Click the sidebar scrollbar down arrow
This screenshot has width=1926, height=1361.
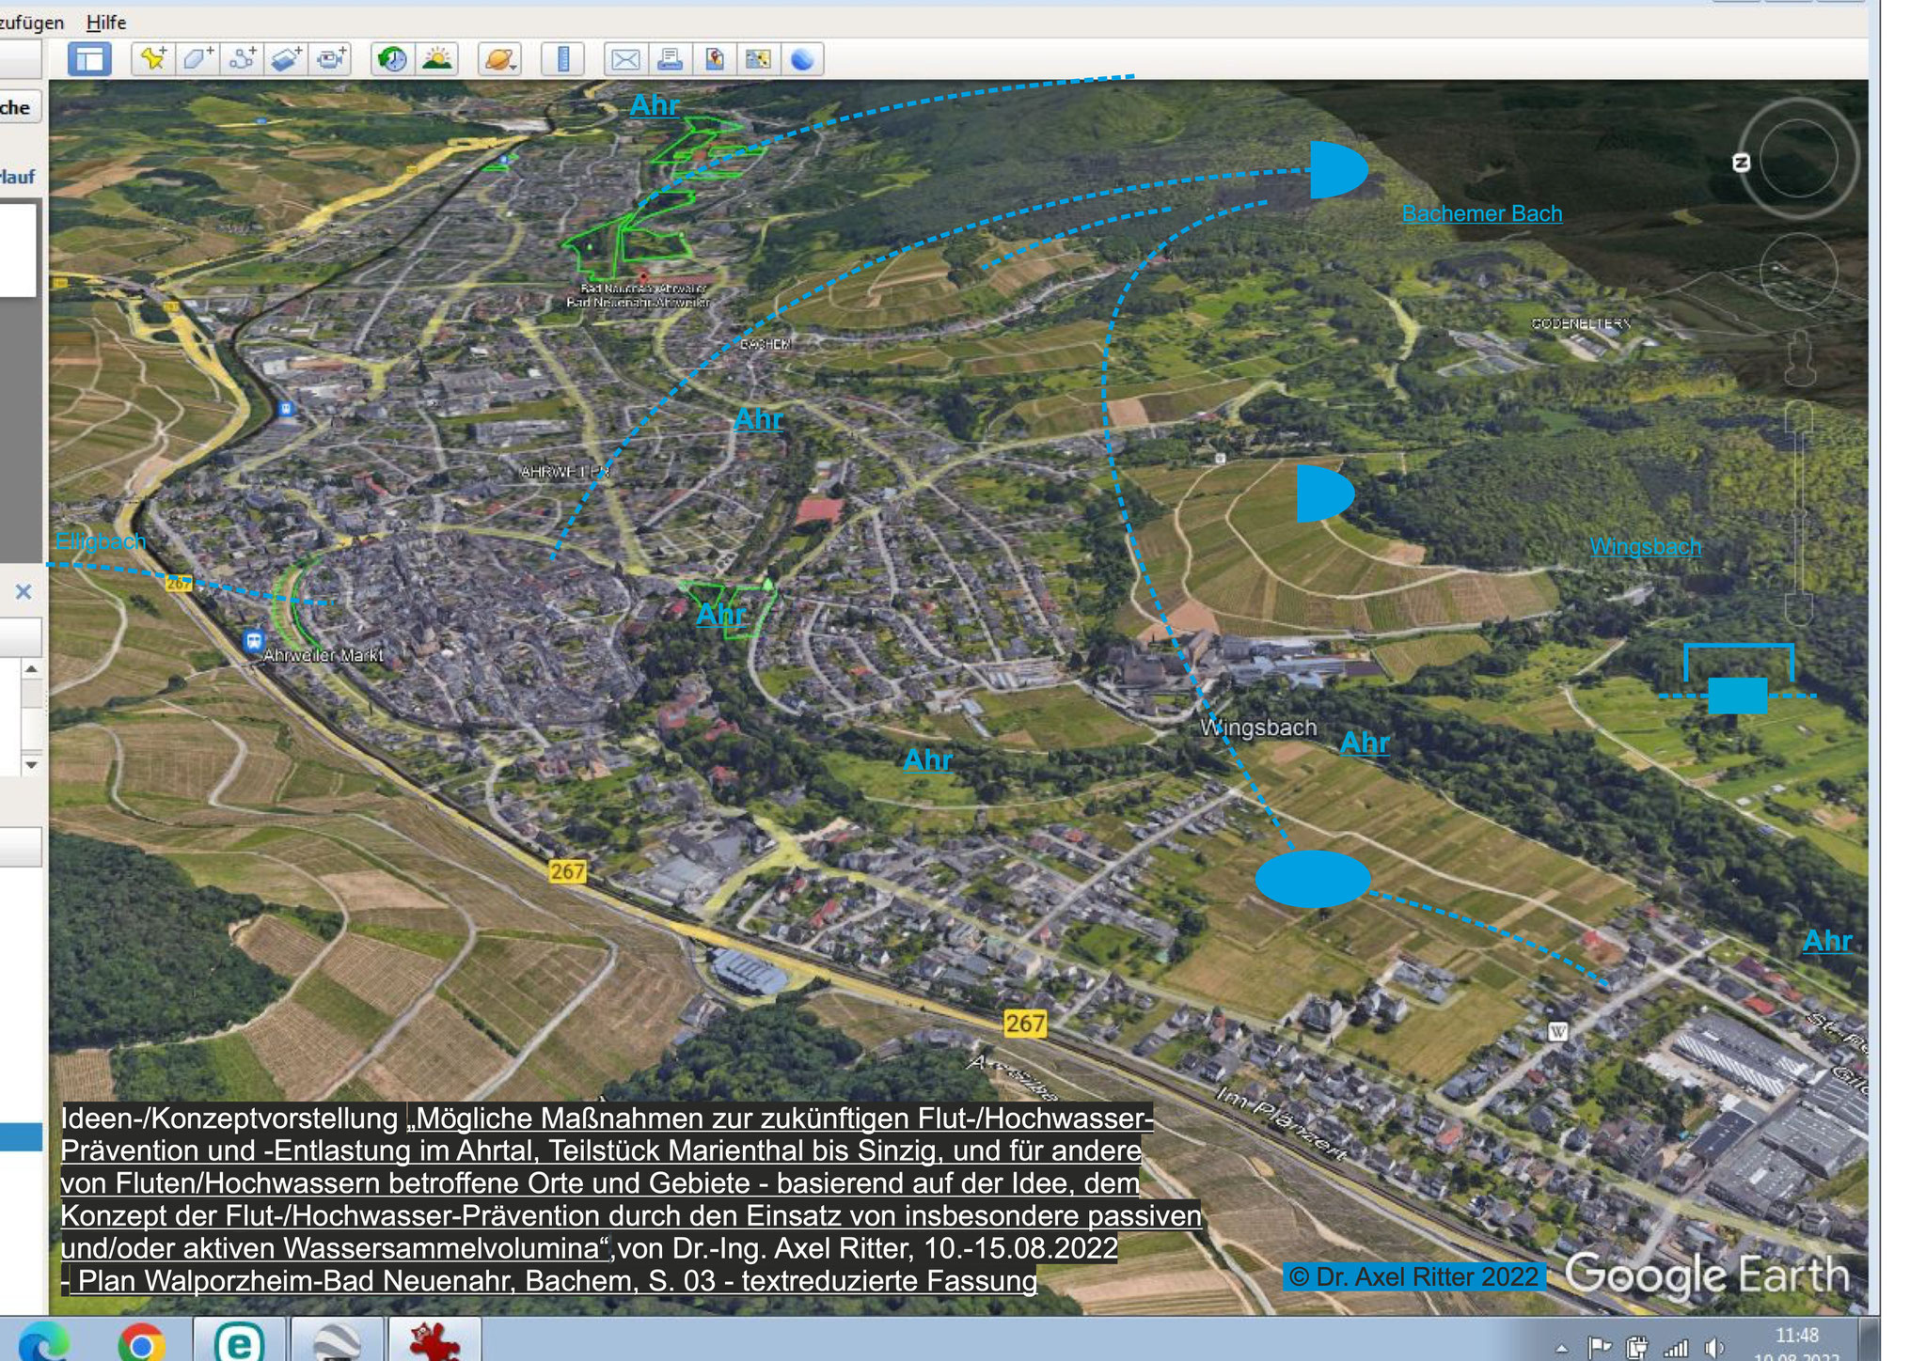click(31, 764)
